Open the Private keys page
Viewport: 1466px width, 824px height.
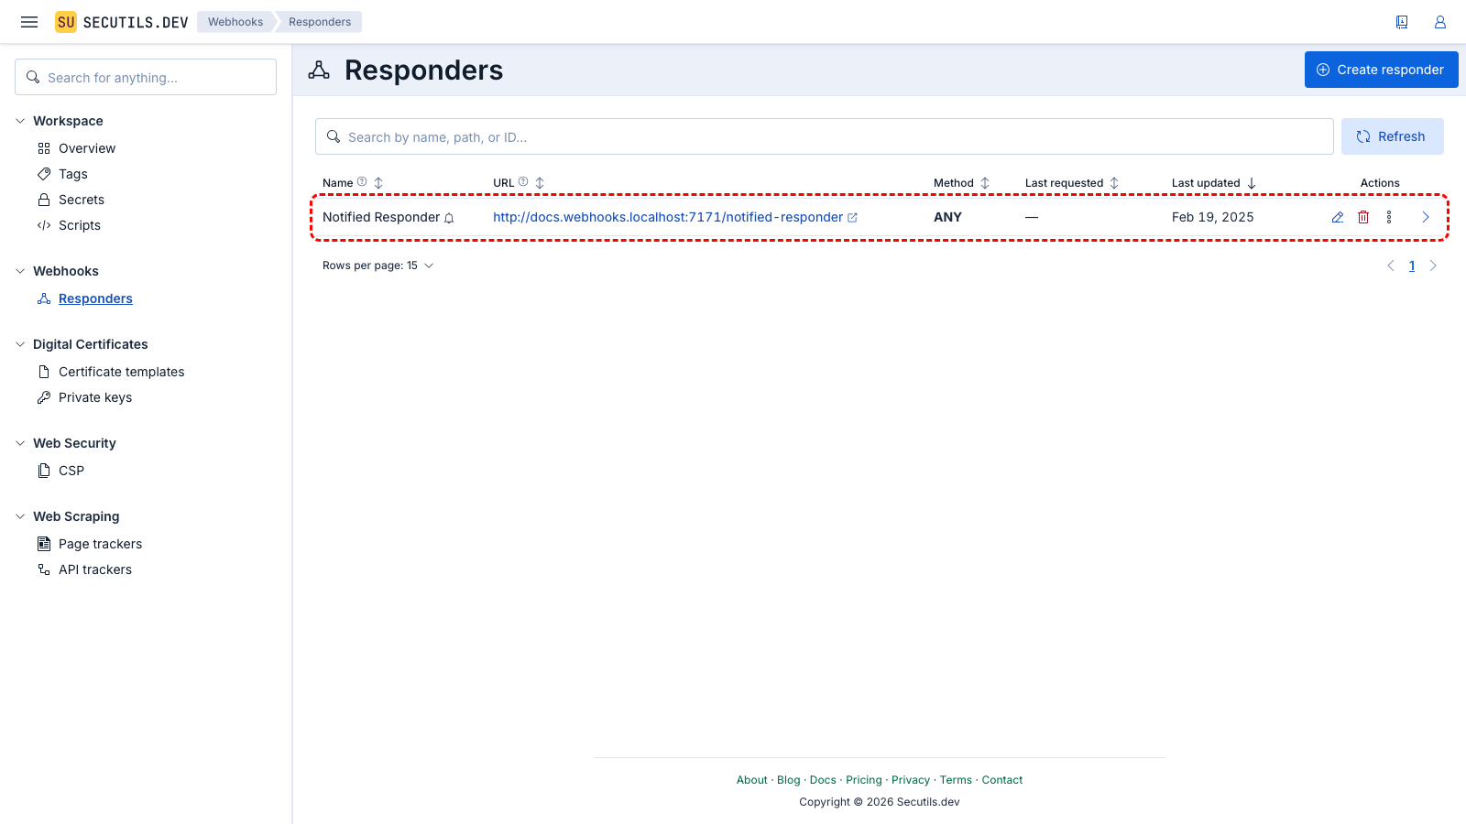(94, 397)
